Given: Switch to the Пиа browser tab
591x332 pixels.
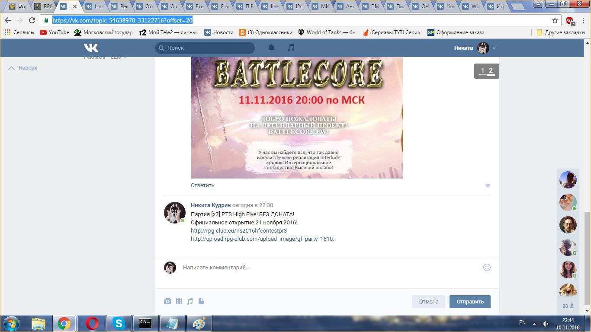Looking at the screenshot, I should (398, 6).
